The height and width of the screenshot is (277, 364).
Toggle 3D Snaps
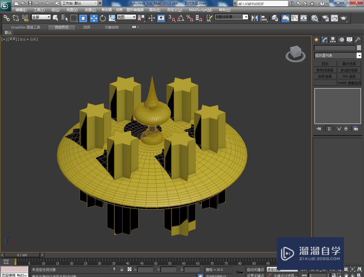(x=171, y=18)
